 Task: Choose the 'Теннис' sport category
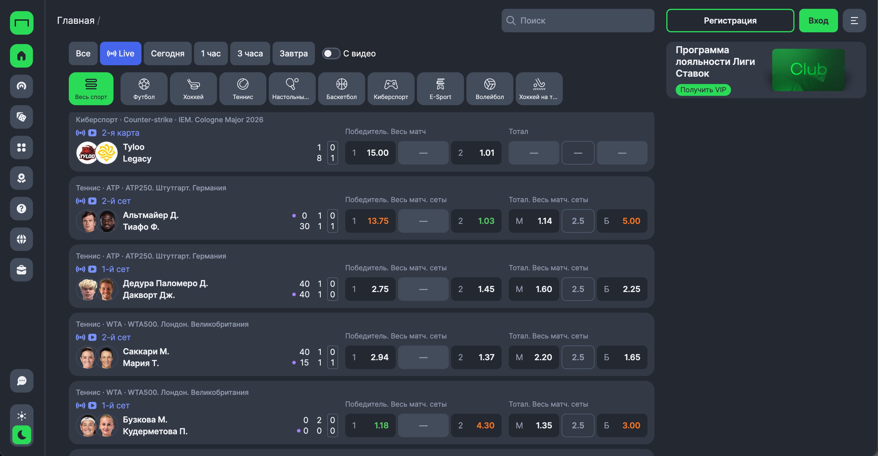(x=243, y=88)
